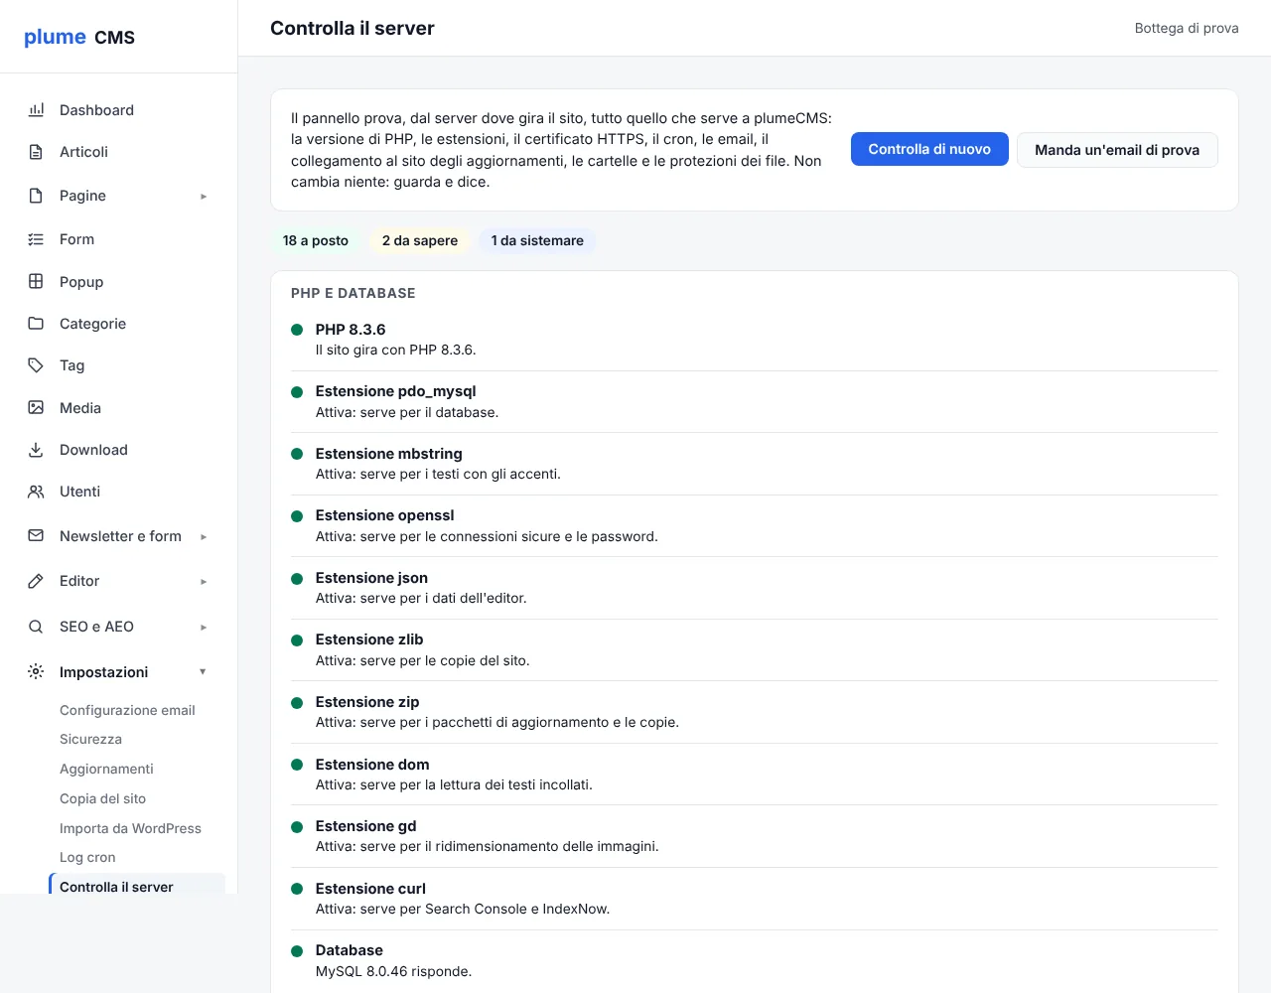The width and height of the screenshot is (1271, 993).
Task: Collapse the Impostazioni submenu arrow
Action: pos(203,672)
